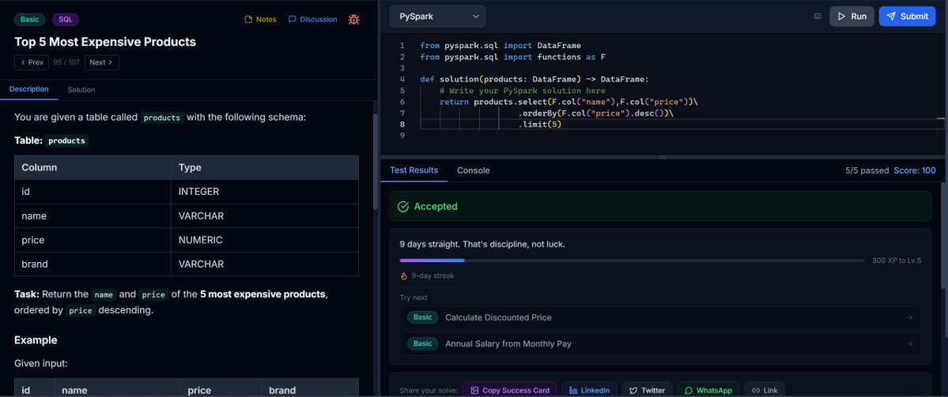Viewport: 948px width, 397px height.
Task: Click the Basic difficulty tag in header
Action: click(29, 19)
